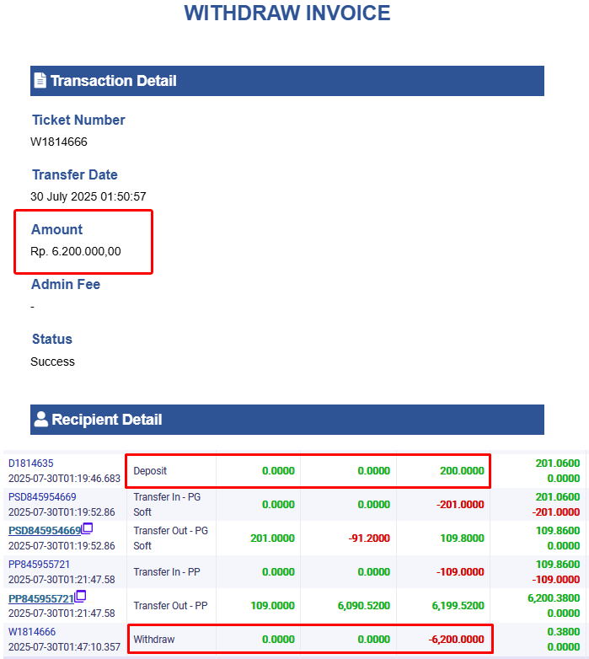Open PP845955721 link in Transfer In - PP row
The image size is (589, 659).
point(39,565)
